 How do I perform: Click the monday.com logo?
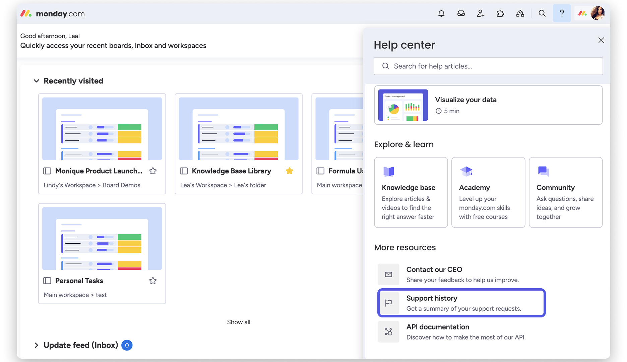pos(53,14)
